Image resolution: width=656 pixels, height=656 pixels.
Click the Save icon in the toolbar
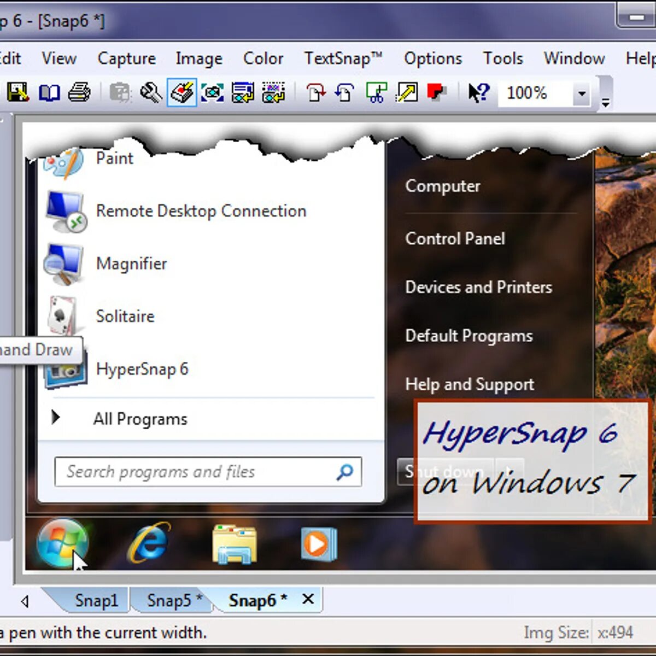pos(17,92)
